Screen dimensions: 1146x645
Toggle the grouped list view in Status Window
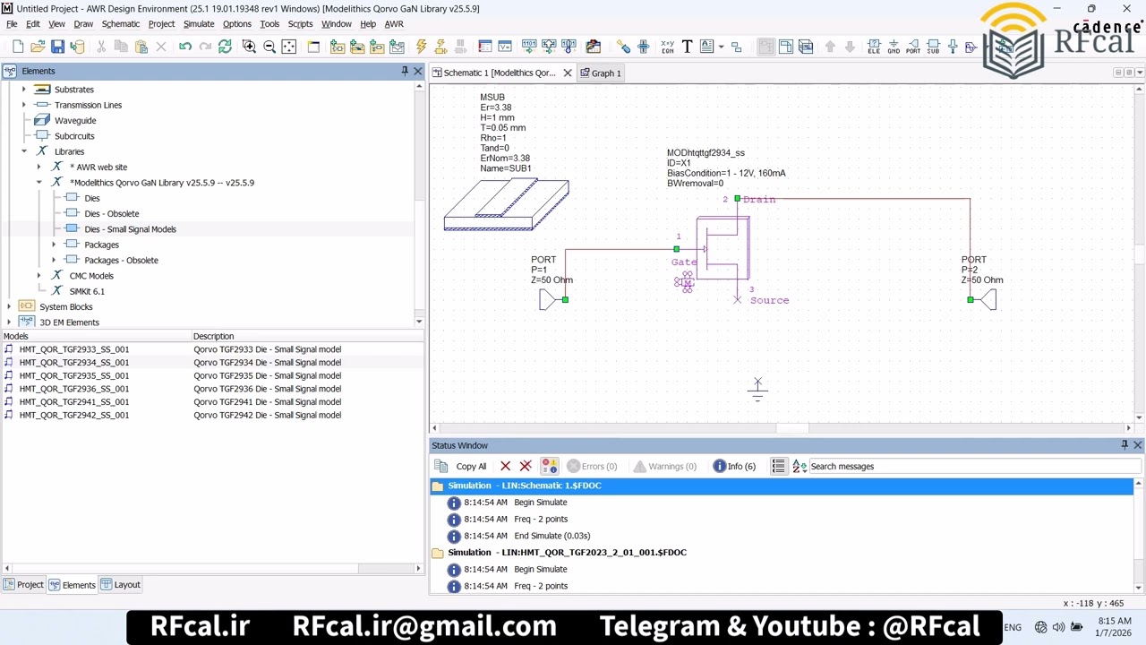tap(778, 466)
